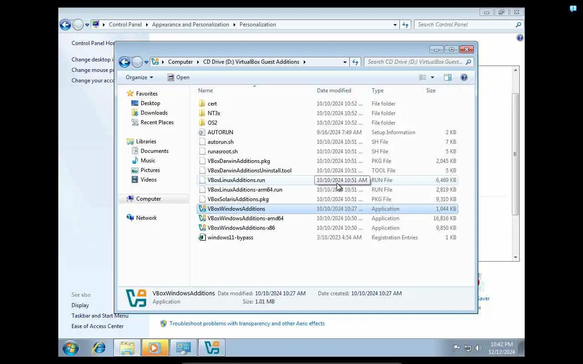The image size is (583, 364).
Task: Open the Pictures library
Action: [x=150, y=170]
